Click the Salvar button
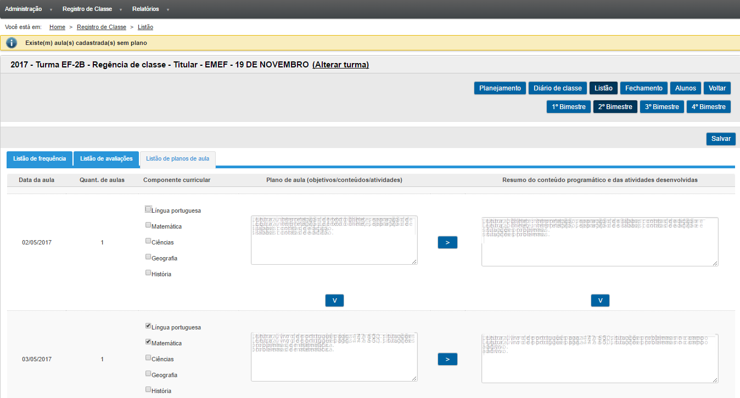Screen dimensions: 740x398 (x=720, y=139)
